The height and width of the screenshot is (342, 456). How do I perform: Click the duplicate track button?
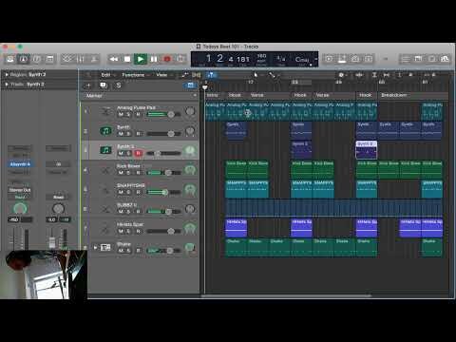103,85
